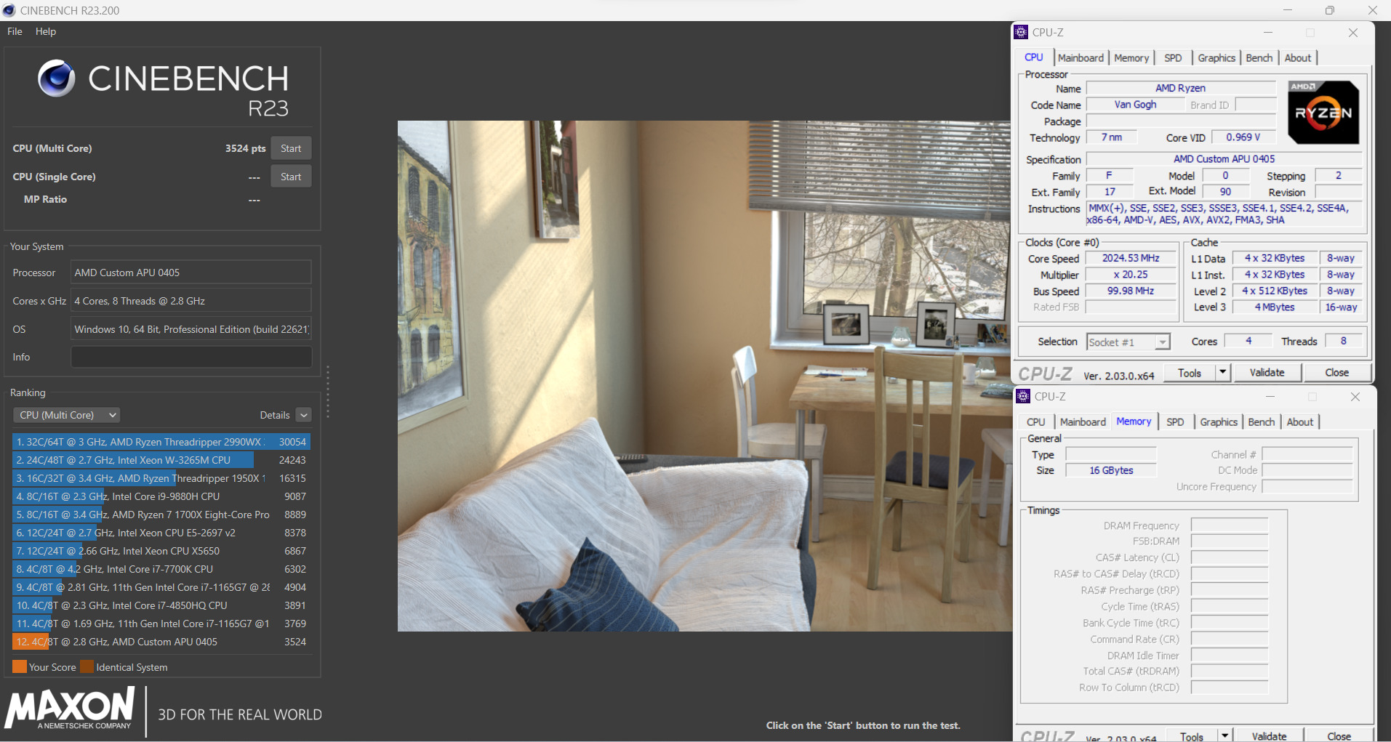Screen dimensions: 1391x742
Task: Select ranking row i7-1165G7 at 2.81 GHz
Action: tap(161, 587)
